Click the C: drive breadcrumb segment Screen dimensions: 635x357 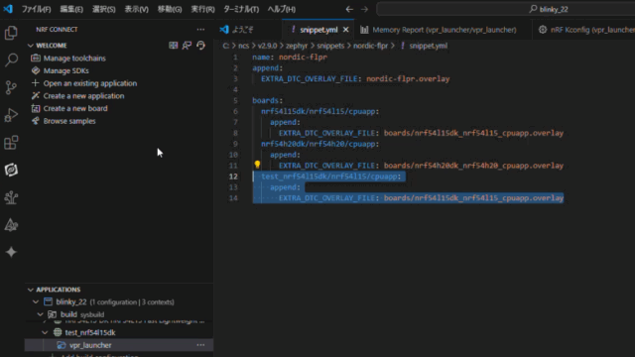click(226, 46)
